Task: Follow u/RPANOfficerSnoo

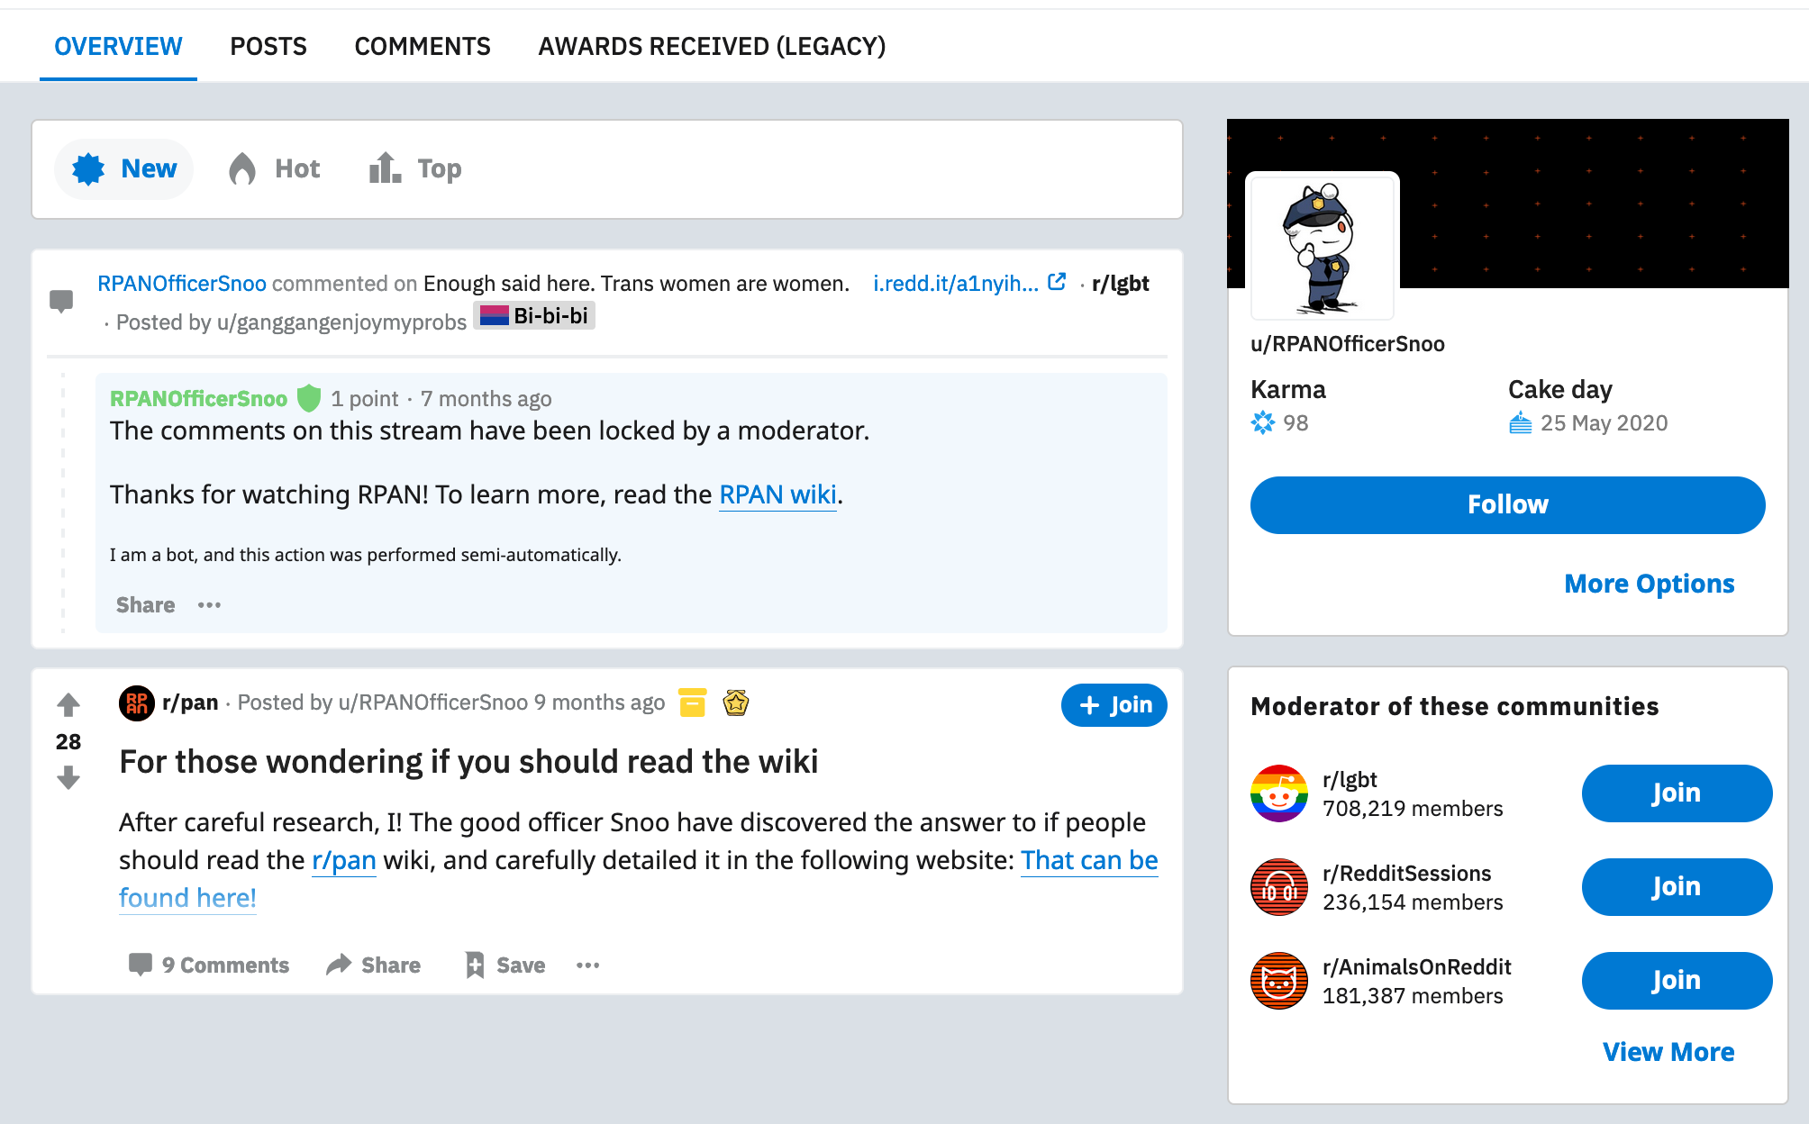Action: click(x=1507, y=505)
